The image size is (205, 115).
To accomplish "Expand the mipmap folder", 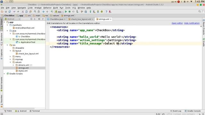I will (10, 59).
